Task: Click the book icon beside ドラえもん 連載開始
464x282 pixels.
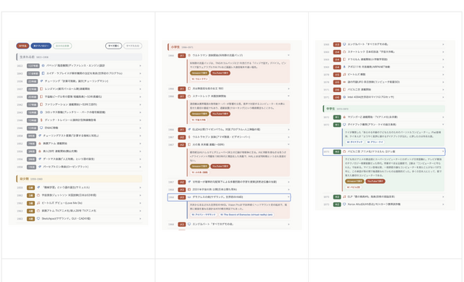Action: coord(344,59)
